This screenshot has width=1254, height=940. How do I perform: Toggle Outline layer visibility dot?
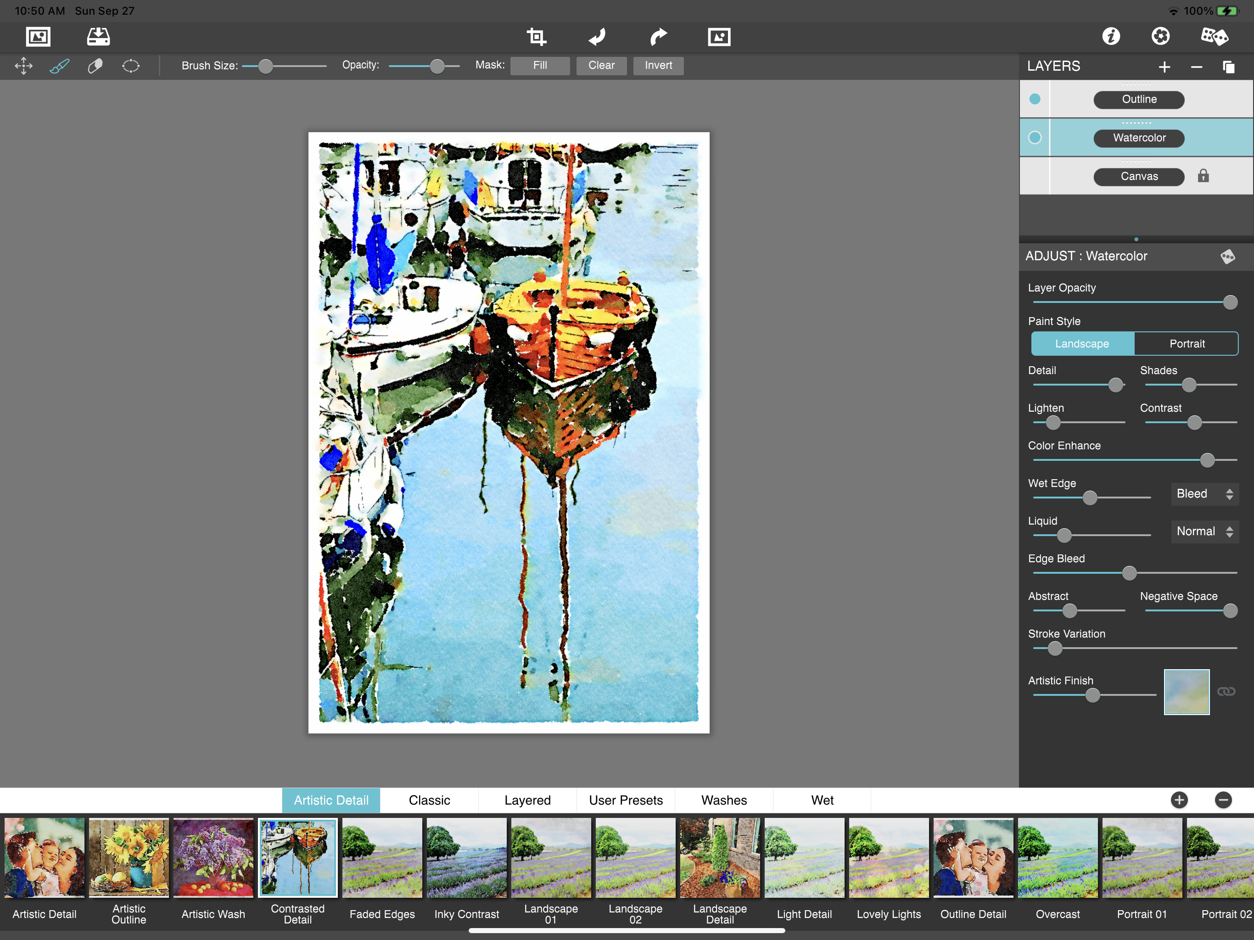1035,99
